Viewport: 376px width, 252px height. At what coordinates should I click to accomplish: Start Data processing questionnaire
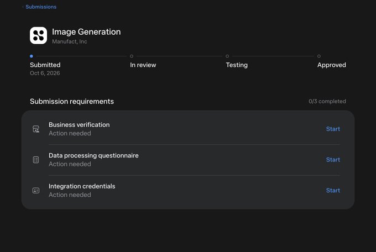click(x=333, y=160)
